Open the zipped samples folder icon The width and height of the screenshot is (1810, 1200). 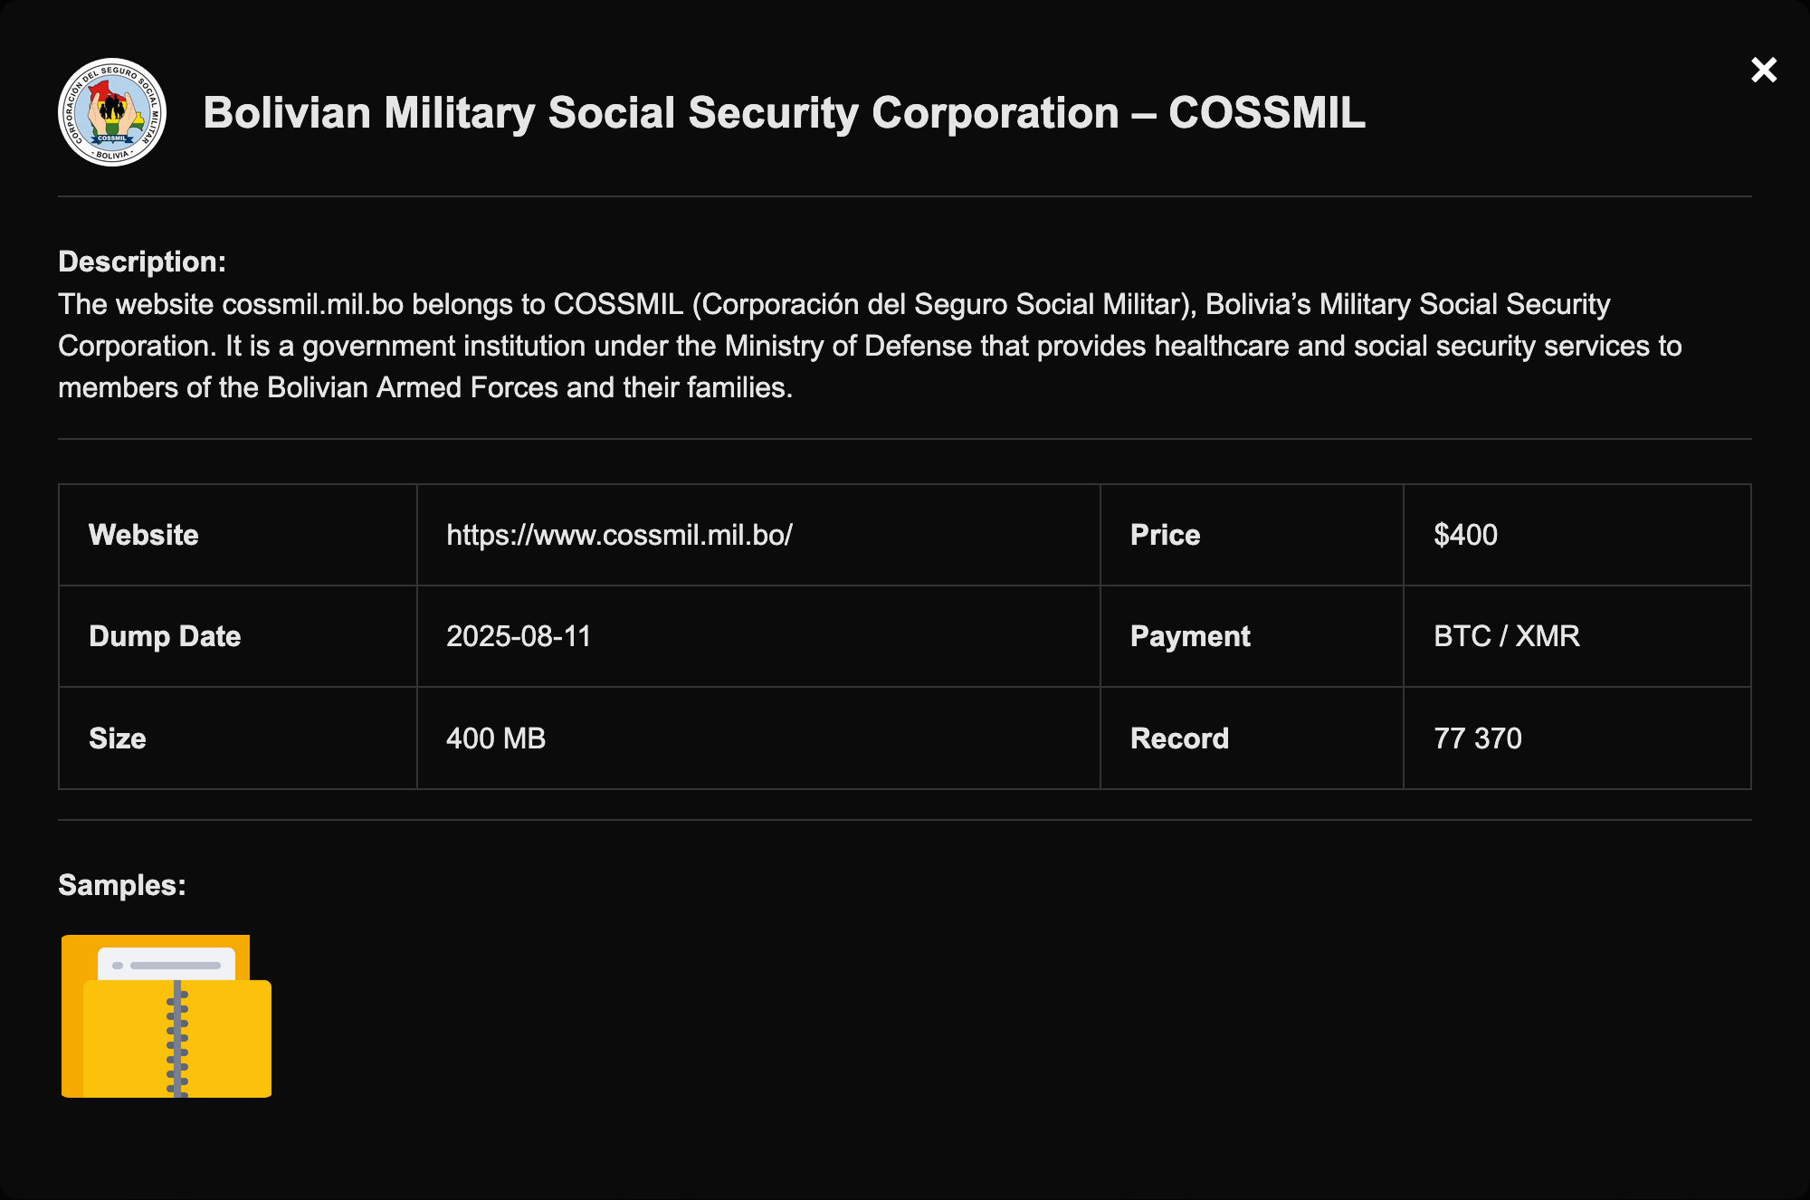coord(167,1016)
